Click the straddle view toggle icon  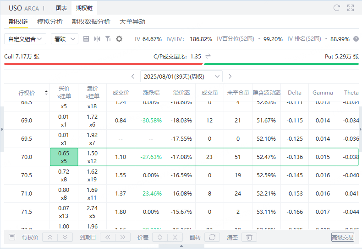(97, 39)
